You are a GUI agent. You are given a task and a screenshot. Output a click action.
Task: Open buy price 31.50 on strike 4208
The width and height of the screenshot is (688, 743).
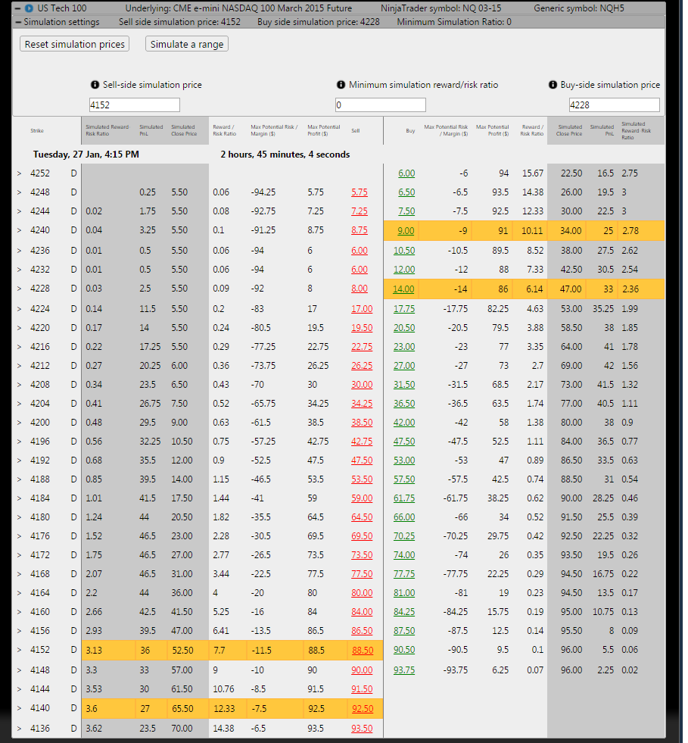[x=404, y=385]
